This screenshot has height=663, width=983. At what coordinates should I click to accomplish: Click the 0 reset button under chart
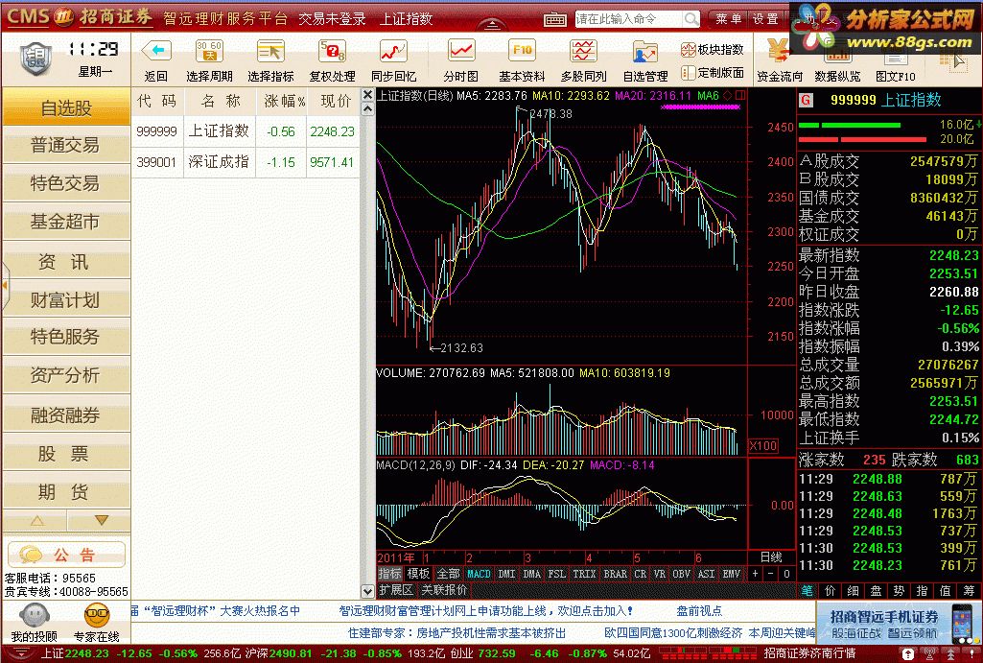pos(786,574)
